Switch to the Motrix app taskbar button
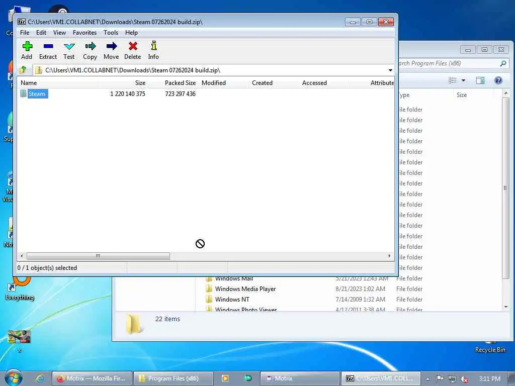Image resolution: width=515 pixels, height=386 pixels. tap(300, 378)
